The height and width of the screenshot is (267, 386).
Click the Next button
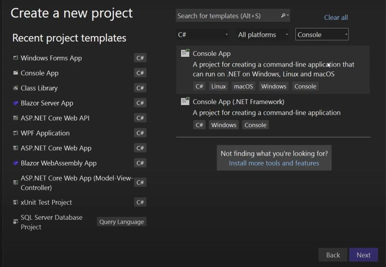[363, 255]
